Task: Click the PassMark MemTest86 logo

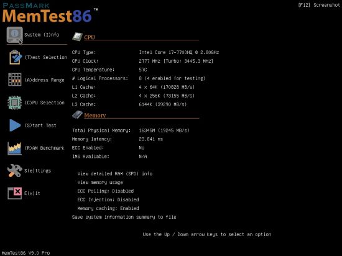Action: [x=50, y=13]
